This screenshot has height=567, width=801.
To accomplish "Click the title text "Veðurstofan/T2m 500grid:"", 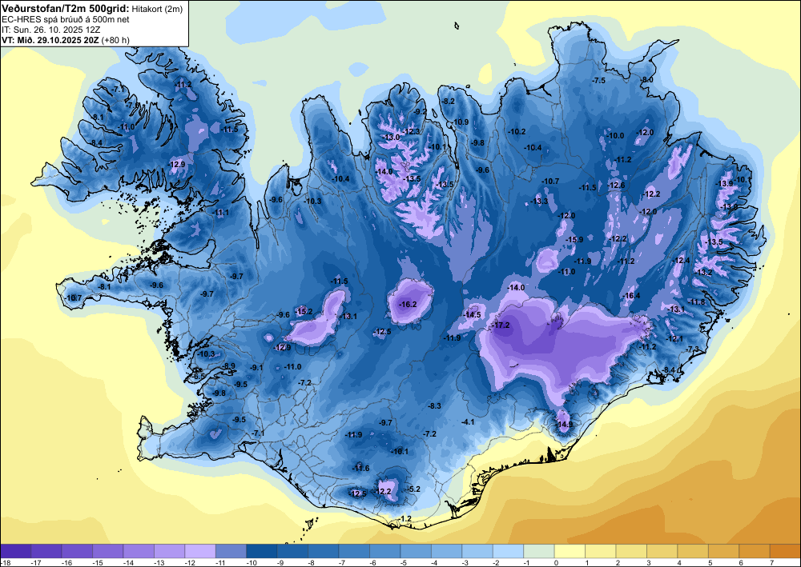I will (x=66, y=9).
